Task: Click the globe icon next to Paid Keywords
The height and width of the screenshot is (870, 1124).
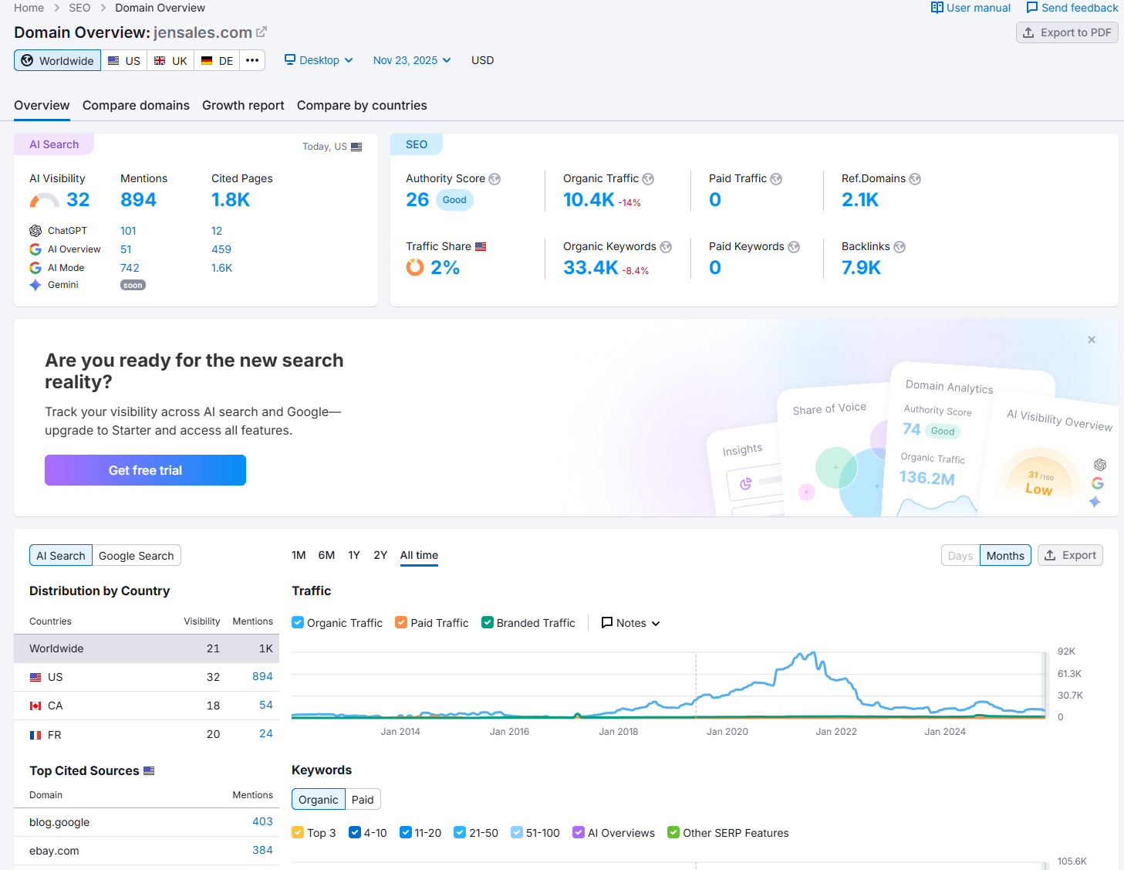Action: click(x=794, y=247)
